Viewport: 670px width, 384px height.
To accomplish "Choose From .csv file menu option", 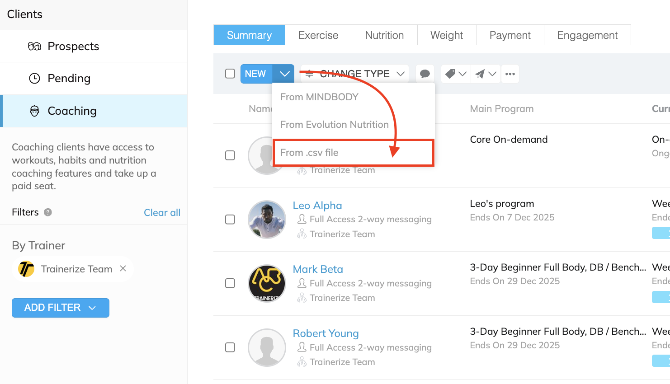I will click(310, 152).
